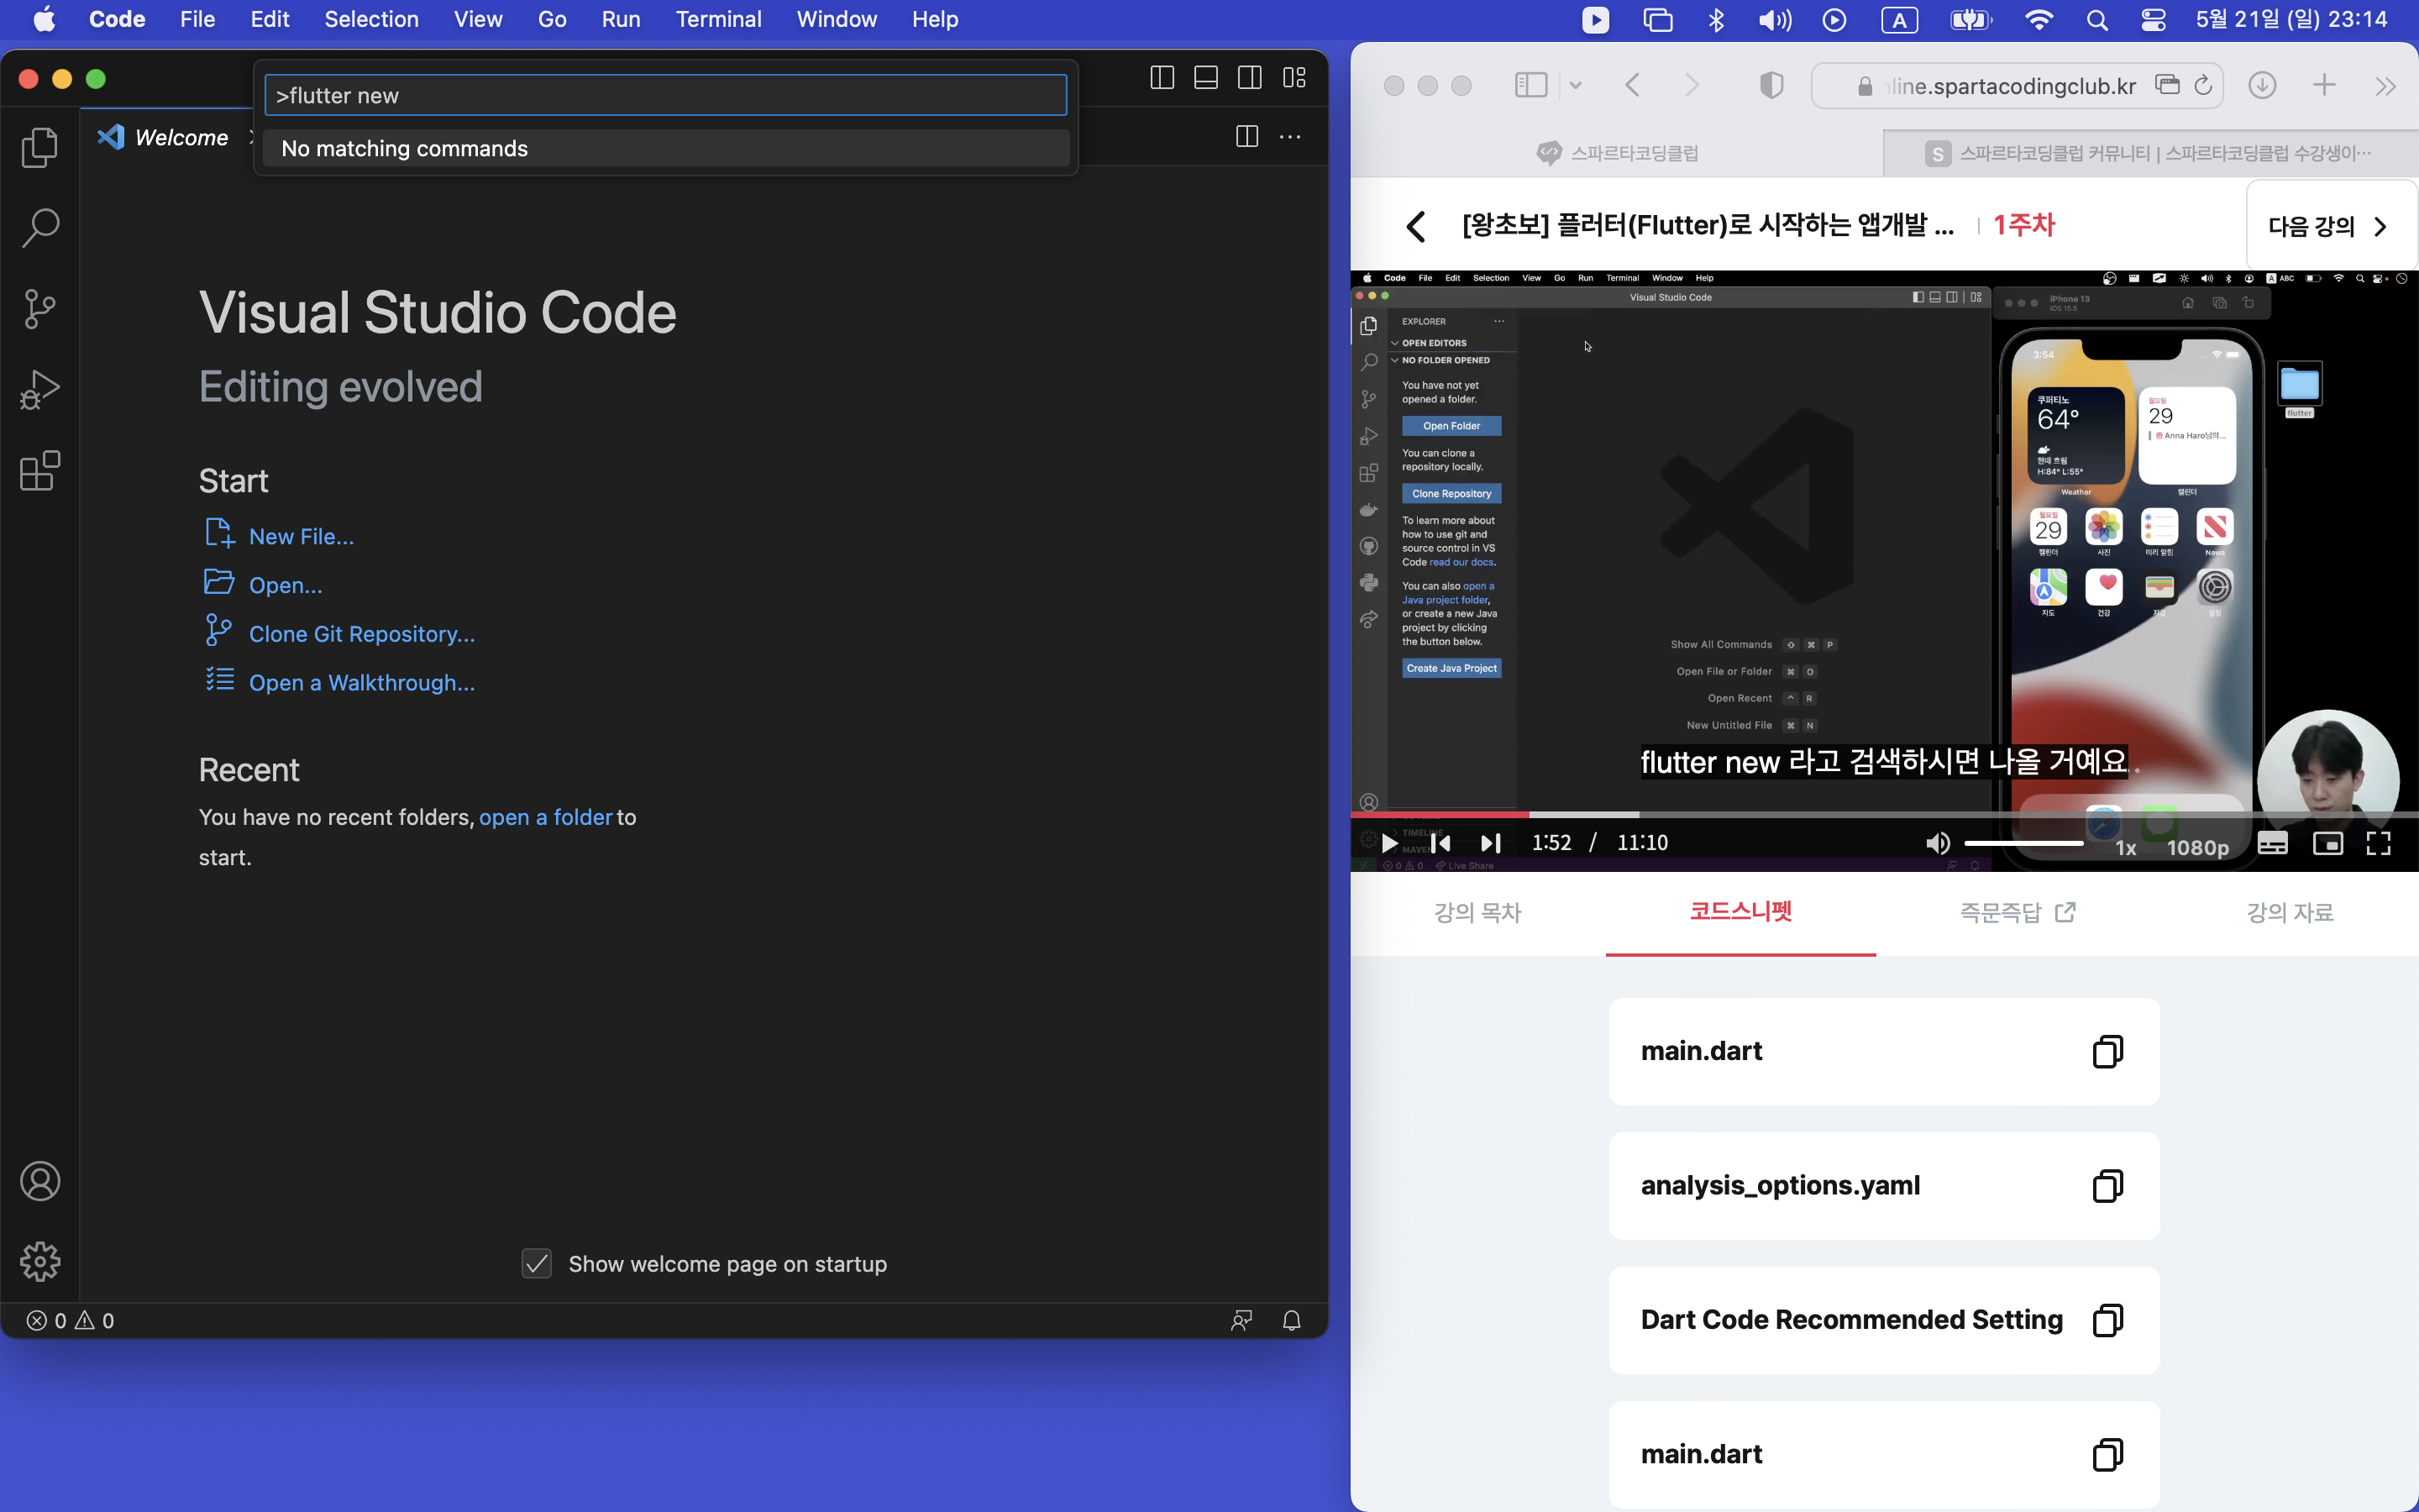Mute the lecture video speaker icon

[1937, 843]
